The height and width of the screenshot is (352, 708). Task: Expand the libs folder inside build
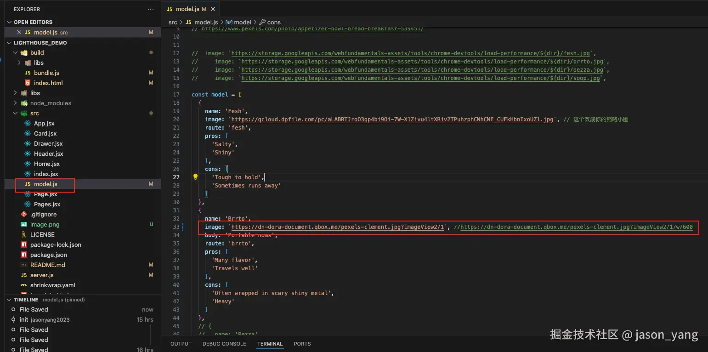(x=19, y=62)
